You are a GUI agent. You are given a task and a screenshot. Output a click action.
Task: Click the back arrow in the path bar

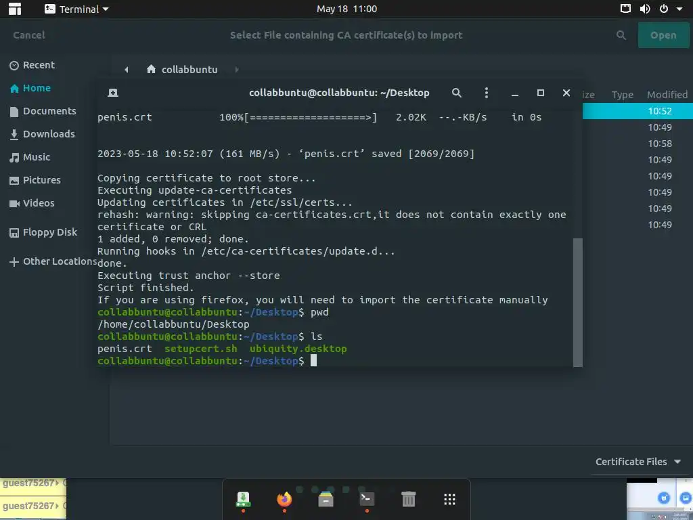(x=127, y=70)
